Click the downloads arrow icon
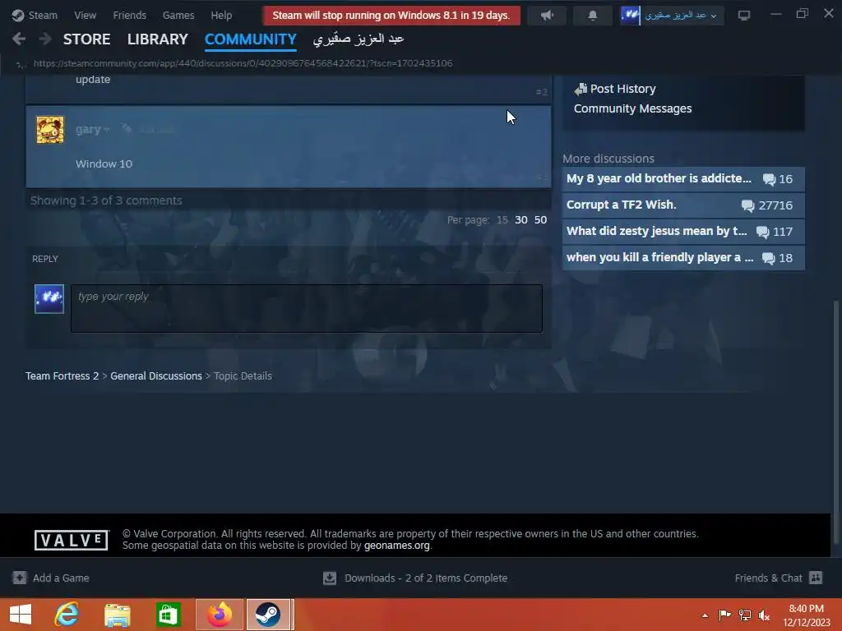 click(330, 578)
